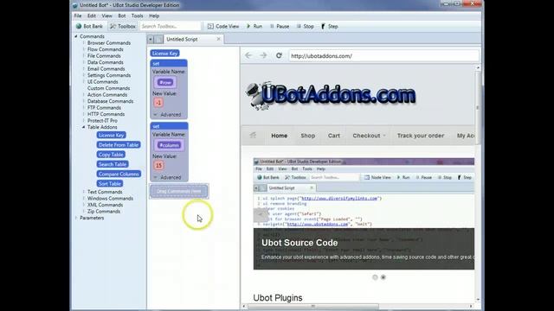Open the Cart page link
Screen dimensions: 554x311
(334, 136)
